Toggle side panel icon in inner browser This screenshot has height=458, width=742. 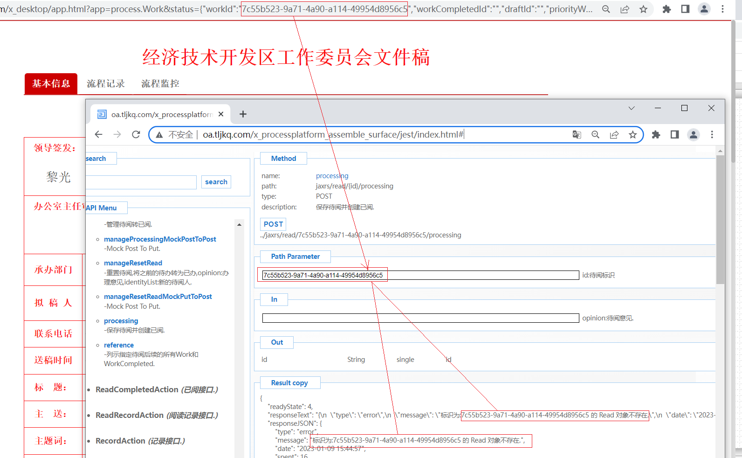pyautogui.click(x=674, y=135)
